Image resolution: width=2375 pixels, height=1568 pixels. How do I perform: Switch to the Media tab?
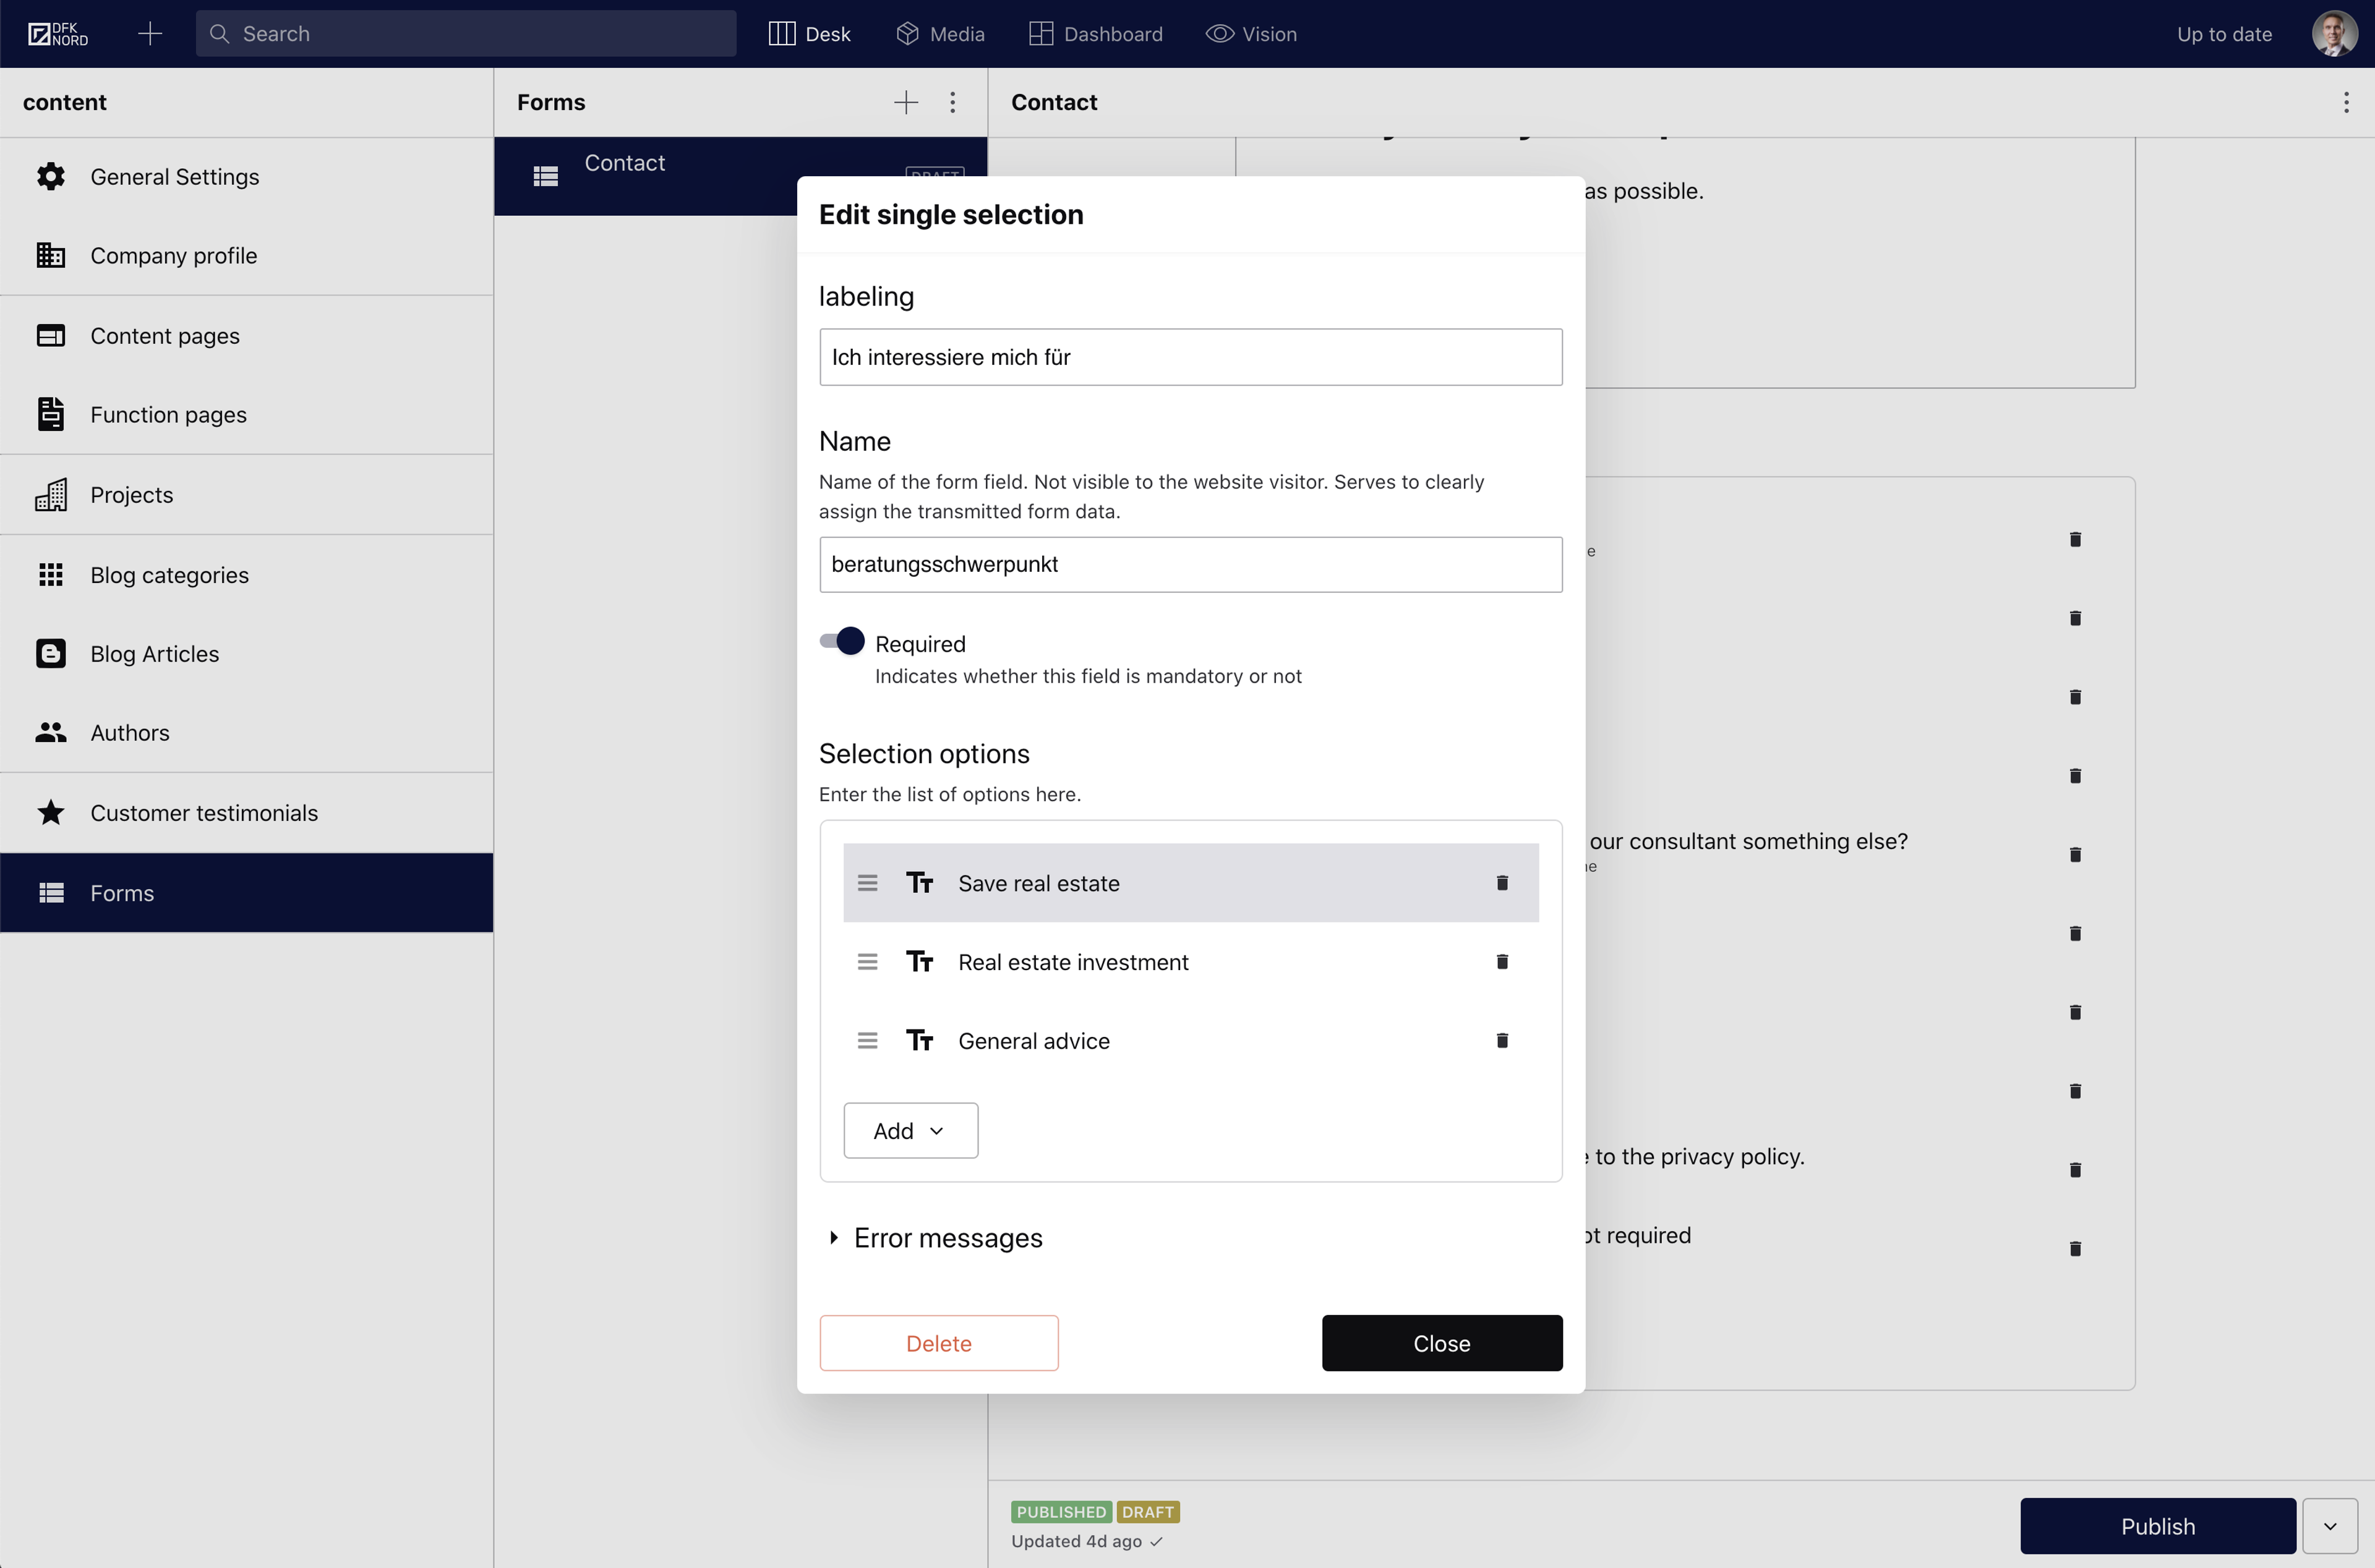click(x=940, y=34)
